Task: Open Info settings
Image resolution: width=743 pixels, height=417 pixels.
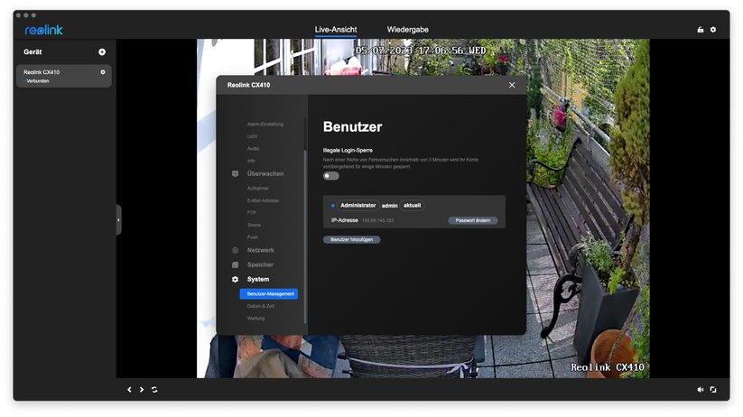Action: tap(251, 161)
